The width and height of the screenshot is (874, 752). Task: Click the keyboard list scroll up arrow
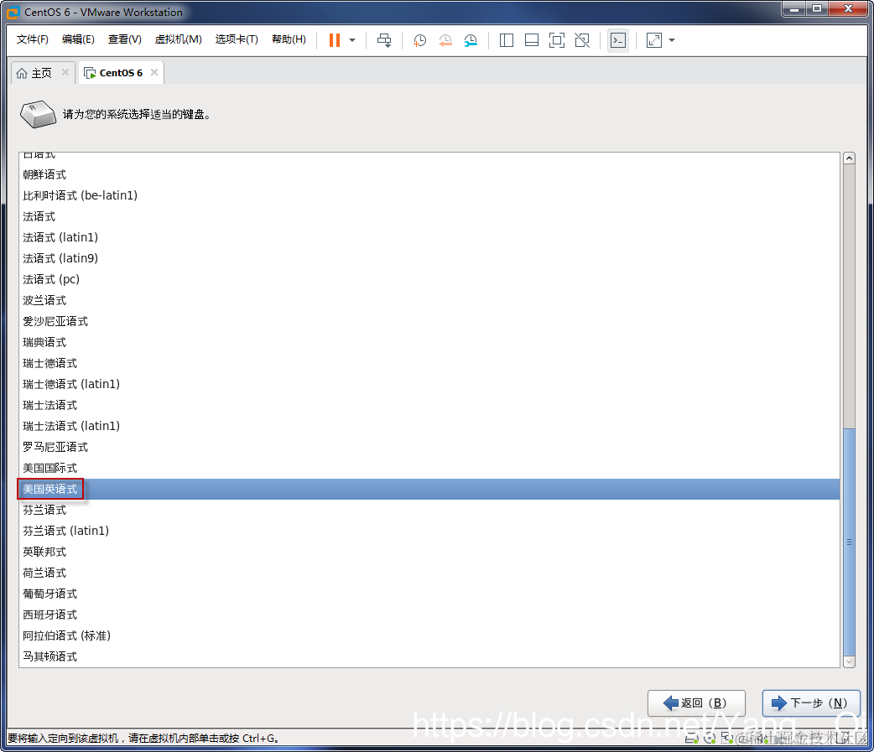pos(849,158)
